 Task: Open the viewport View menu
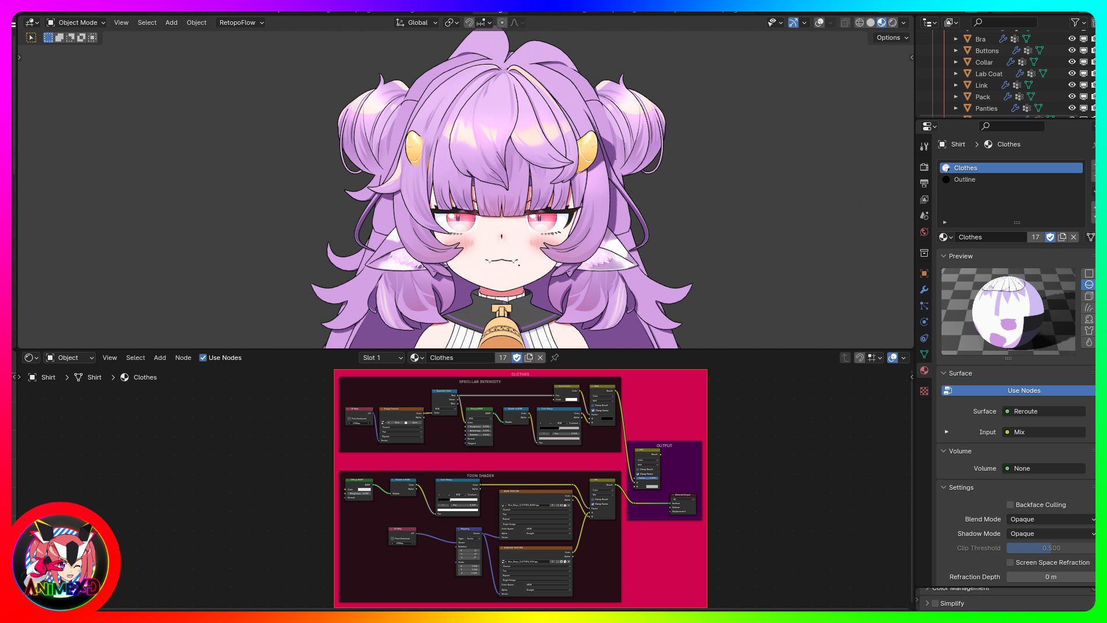tap(121, 22)
